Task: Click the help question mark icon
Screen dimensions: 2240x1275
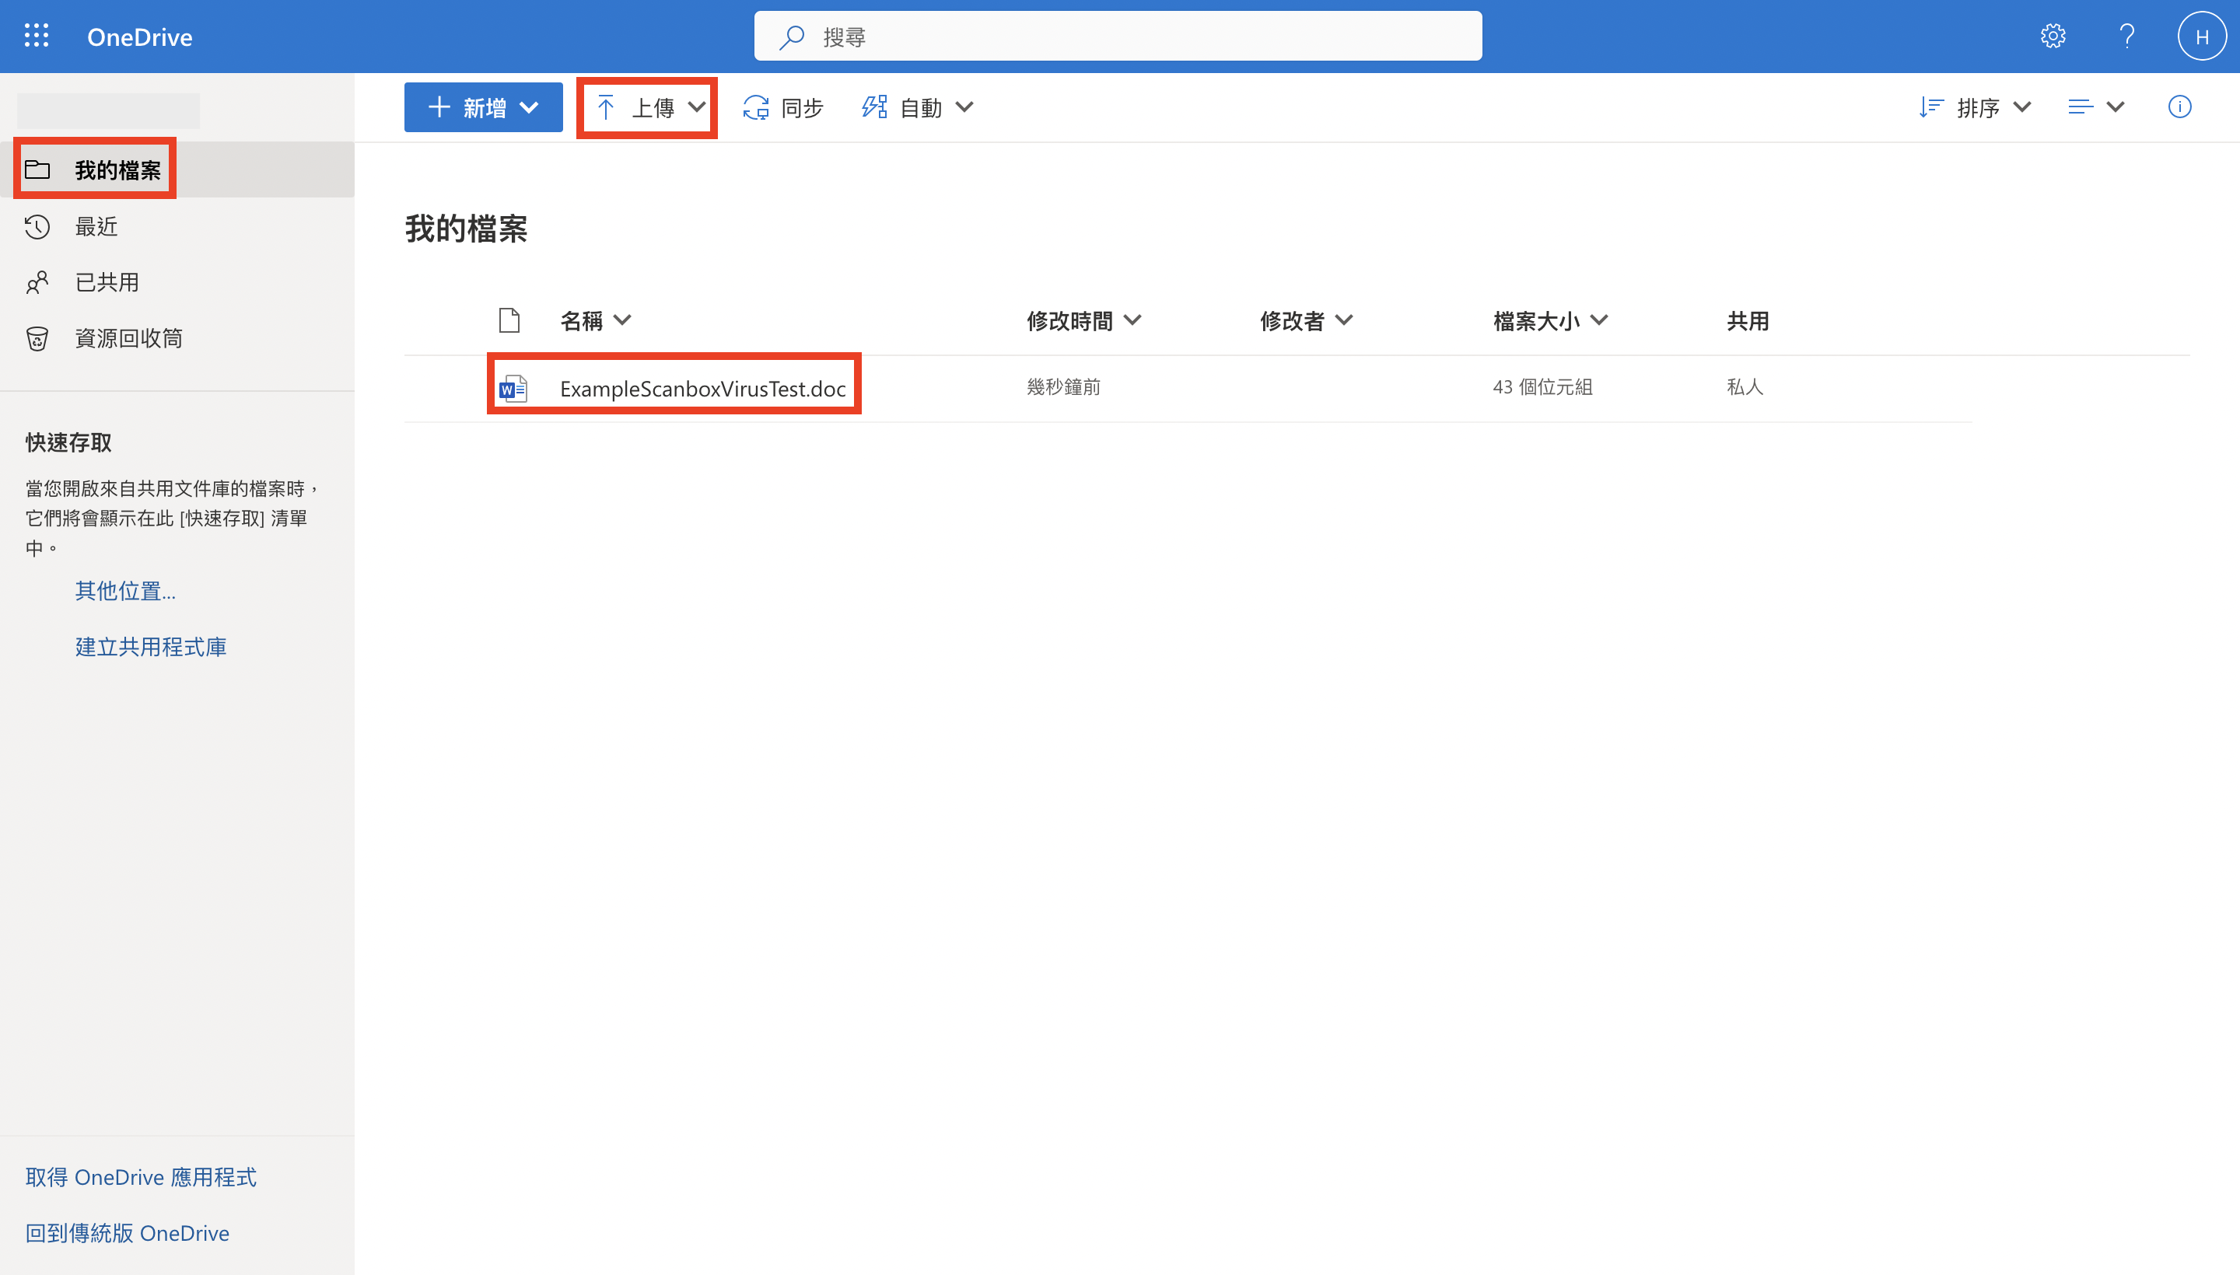Action: click(x=2126, y=36)
